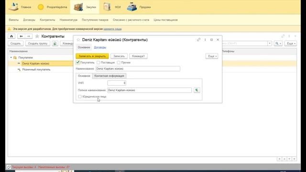
Task: Go to the home page icon
Action: point(11,36)
